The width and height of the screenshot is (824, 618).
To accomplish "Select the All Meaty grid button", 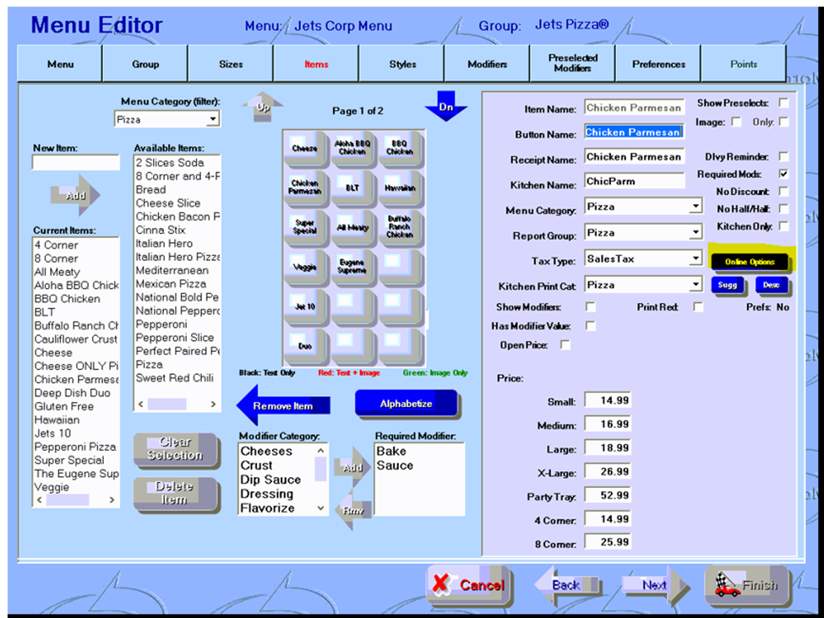I will [x=352, y=227].
